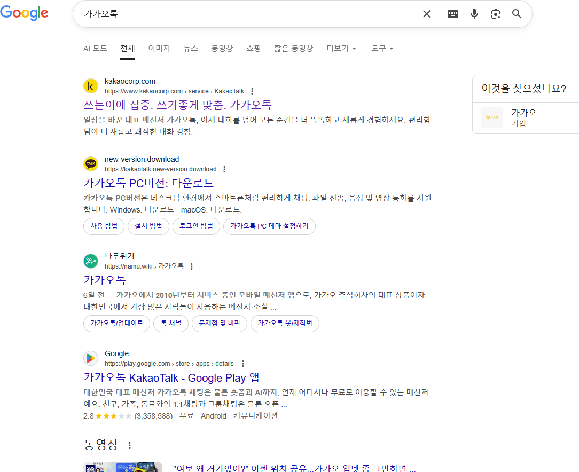Open the 카카오톡 PC버전: 다운로드 link

coord(148,183)
